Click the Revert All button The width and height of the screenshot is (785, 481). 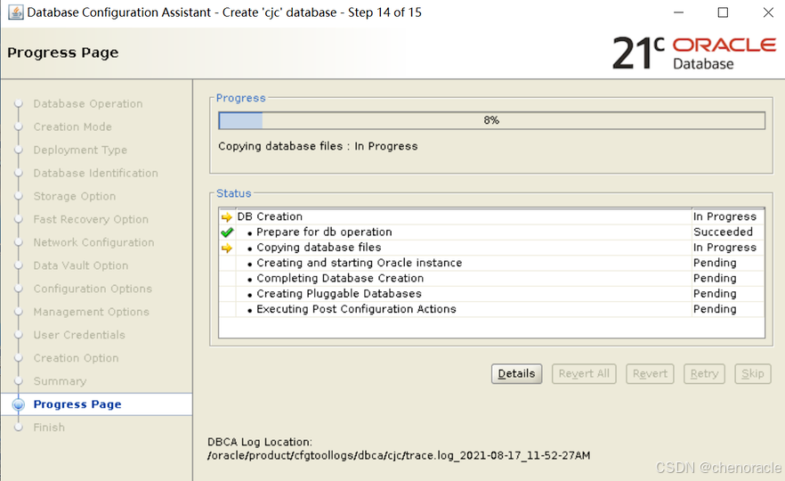(584, 374)
